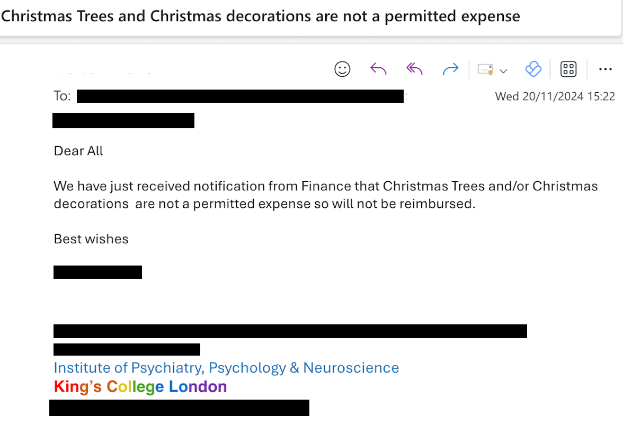Image resolution: width=623 pixels, height=424 pixels.
Task: Click the "Dear All" greeting line
Action: [78, 151]
